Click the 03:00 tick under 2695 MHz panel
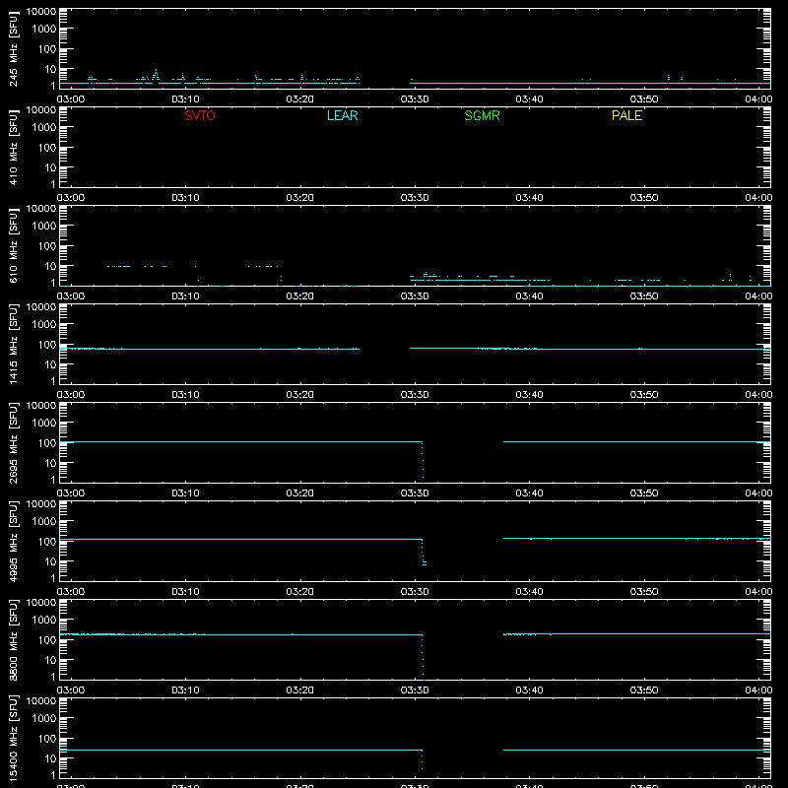 [71, 493]
